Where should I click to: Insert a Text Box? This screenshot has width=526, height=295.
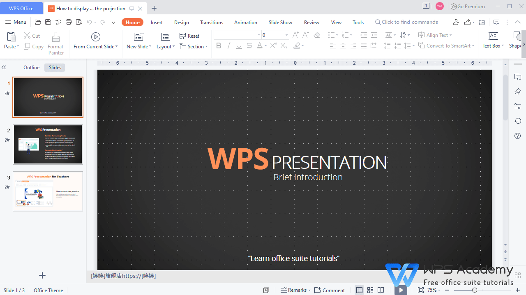click(x=493, y=40)
